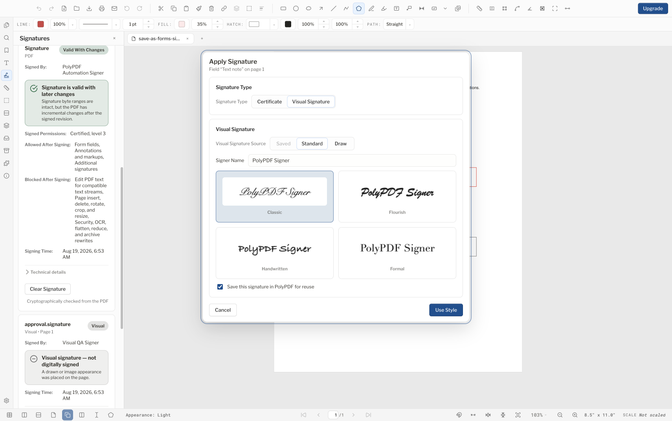Select the Cloud shape tool

pyautogui.click(x=308, y=8)
